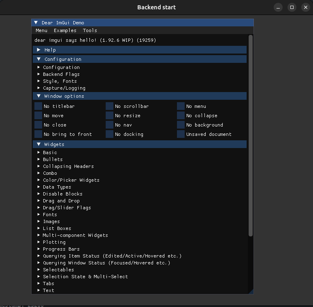Image resolution: width=313 pixels, height=307 pixels.
Task: Toggle the No scrollbar checkbox
Action: pos(110,106)
